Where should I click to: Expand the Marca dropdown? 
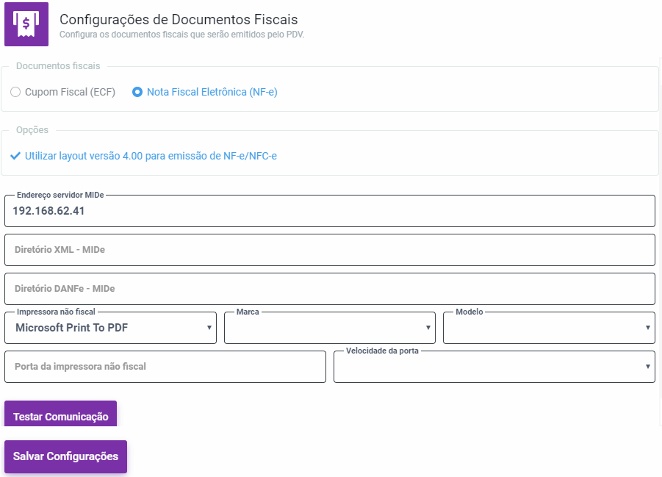click(x=329, y=328)
